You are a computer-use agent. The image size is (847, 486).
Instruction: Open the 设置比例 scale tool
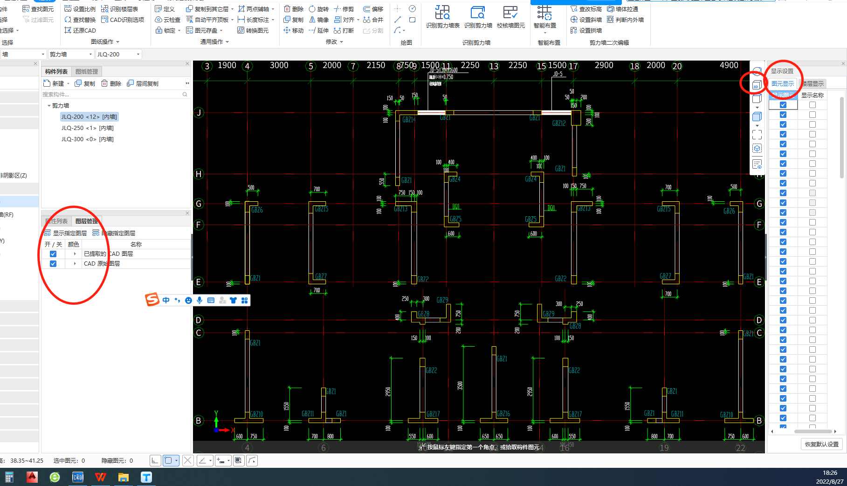click(80, 9)
